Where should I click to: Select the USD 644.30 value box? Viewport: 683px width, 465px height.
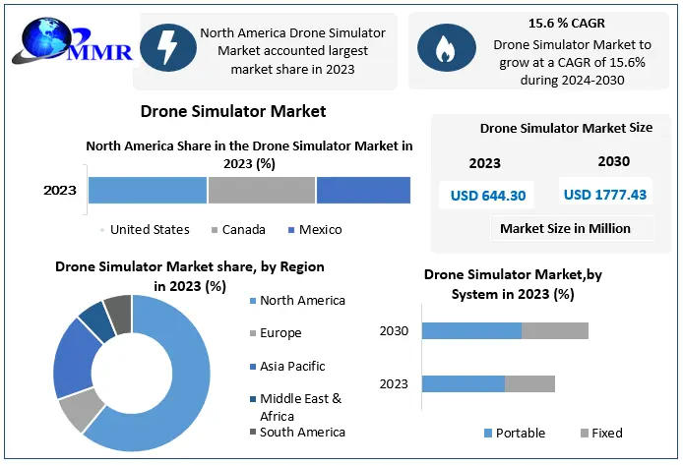[488, 195]
